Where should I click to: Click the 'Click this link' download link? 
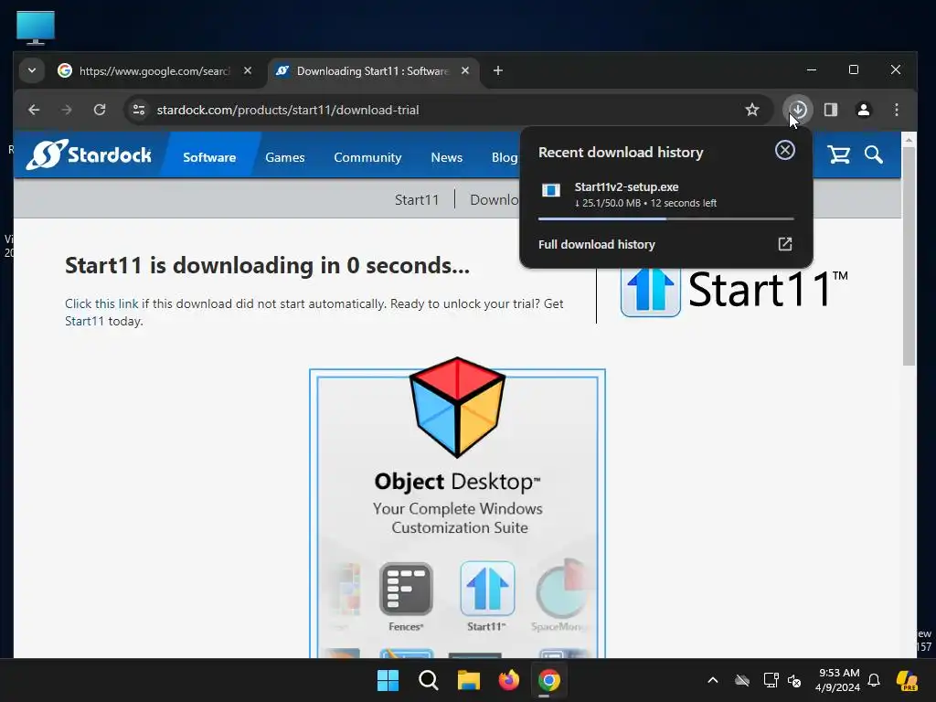(101, 303)
